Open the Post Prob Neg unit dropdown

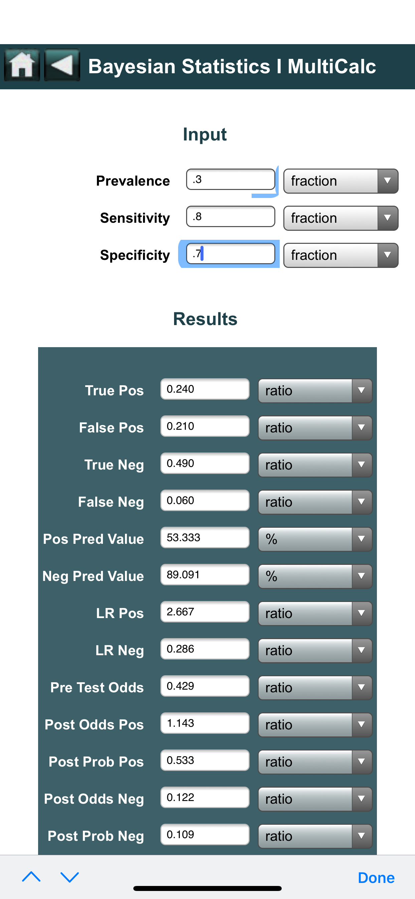pyautogui.click(x=315, y=836)
